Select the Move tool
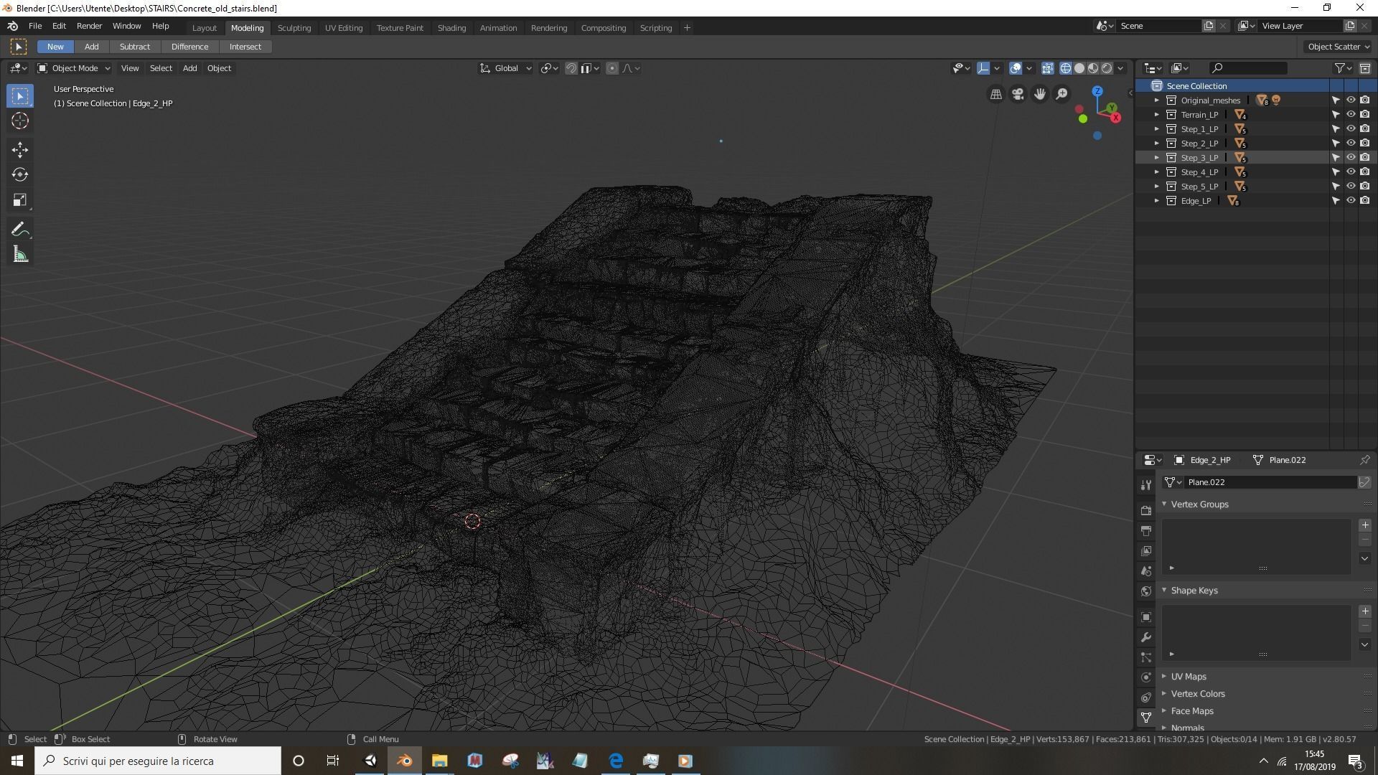1378x775 pixels. click(x=20, y=149)
